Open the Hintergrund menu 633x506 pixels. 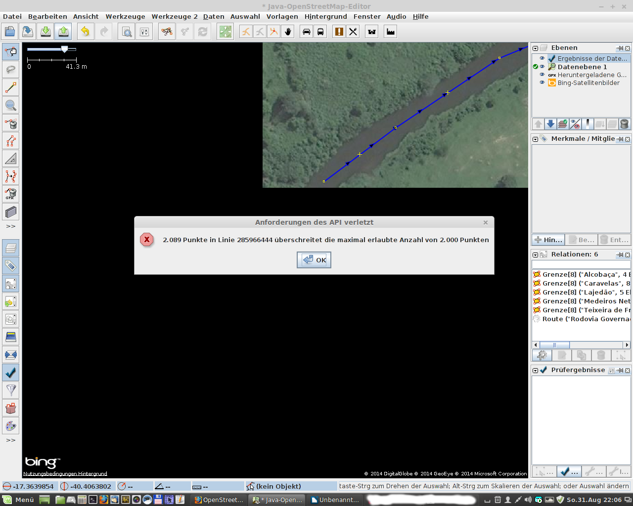click(x=325, y=16)
